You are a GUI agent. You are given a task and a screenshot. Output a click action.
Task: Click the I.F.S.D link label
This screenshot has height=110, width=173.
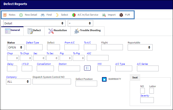pos(25,64)
